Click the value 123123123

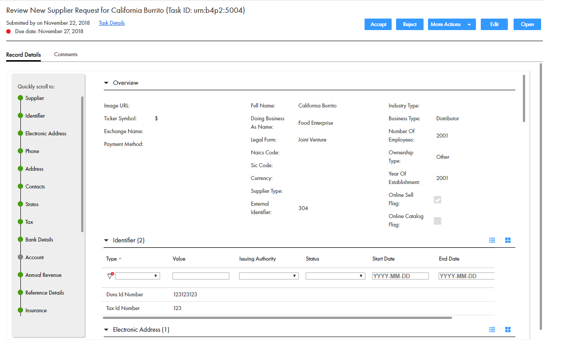(x=185, y=295)
